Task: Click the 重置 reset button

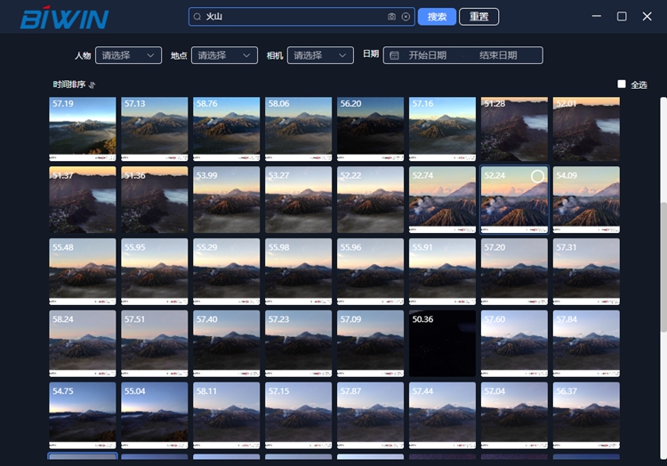Action: tap(479, 17)
